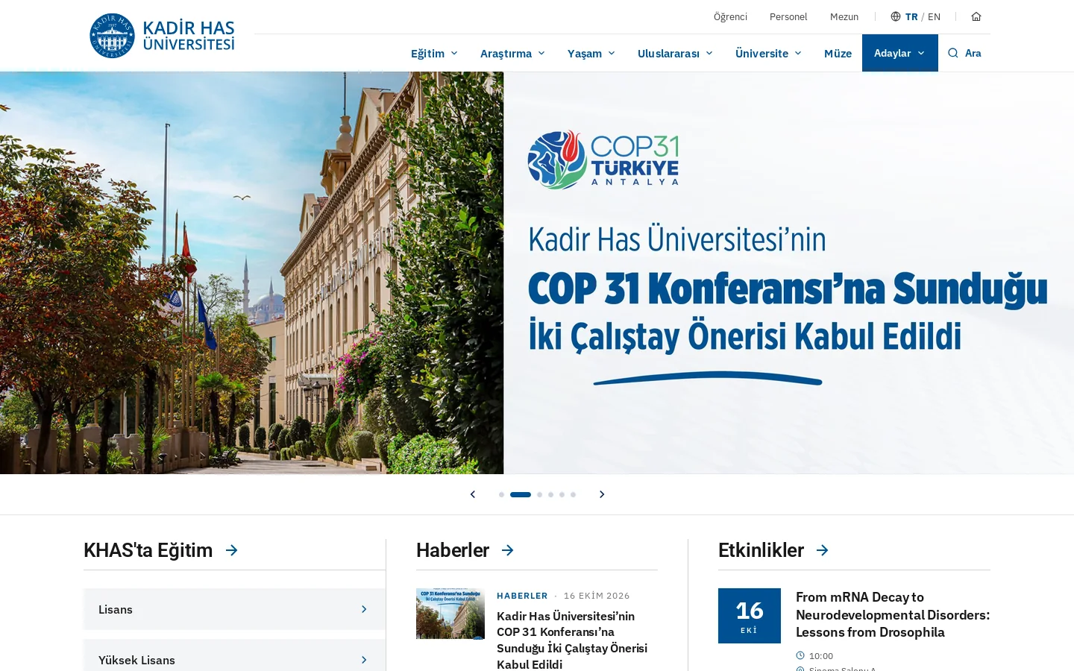The width and height of the screenshot is (1074, 671).
Task: Click the Haberler heading text
Action: [x=453, y=550]
